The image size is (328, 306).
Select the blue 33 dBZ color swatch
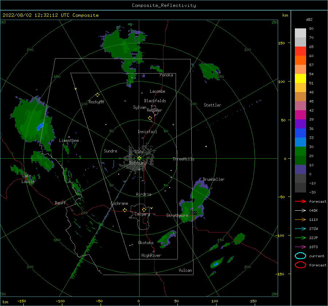pos(300,133)
